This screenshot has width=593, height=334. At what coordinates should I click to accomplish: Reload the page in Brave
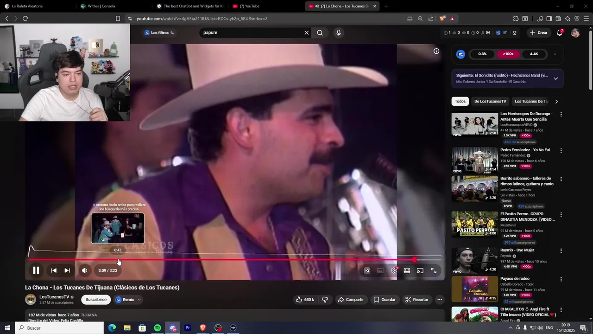pos(25,19)
